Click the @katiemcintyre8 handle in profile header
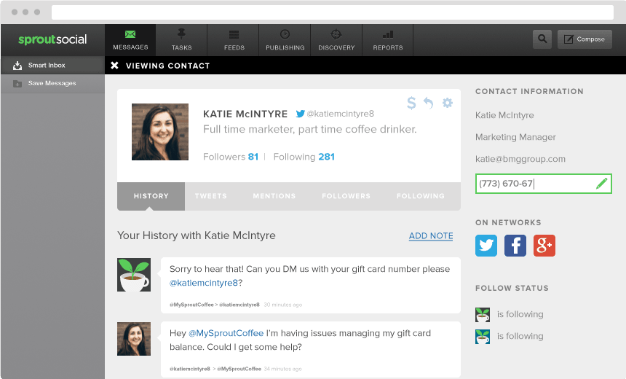This screenshot has height=379, width=626. click(340, 114)
